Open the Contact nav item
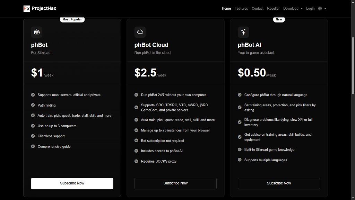The width and height of the screenshot is (355, 200). tap(258, 9)
